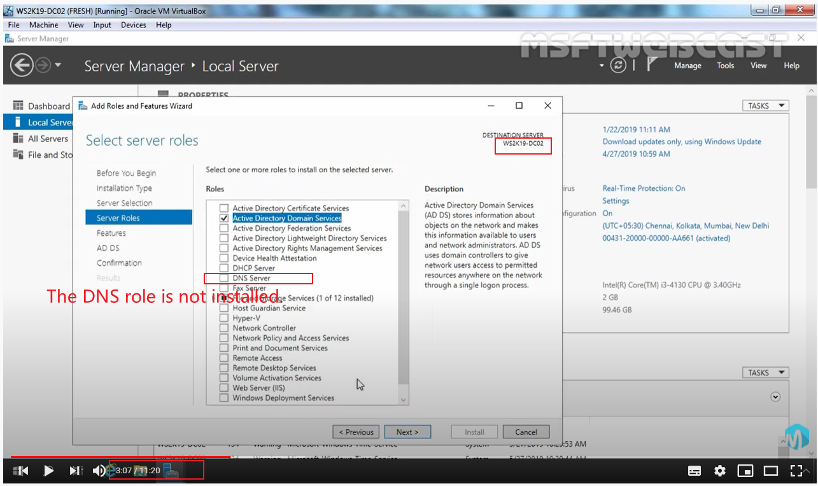Screen dimensions: 818x486
Task: Check the Web Server (IIS) role
Action: pyautogui.click(x=223, y=388)
